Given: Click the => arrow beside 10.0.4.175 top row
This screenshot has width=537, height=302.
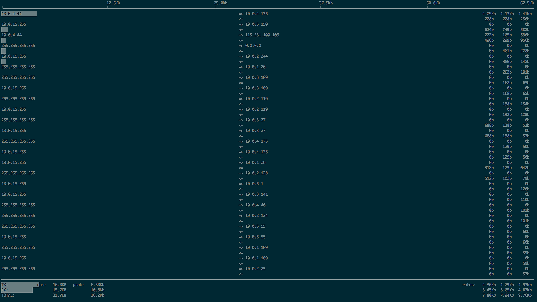Looking at the screenshot, I should tap(241, 14).
